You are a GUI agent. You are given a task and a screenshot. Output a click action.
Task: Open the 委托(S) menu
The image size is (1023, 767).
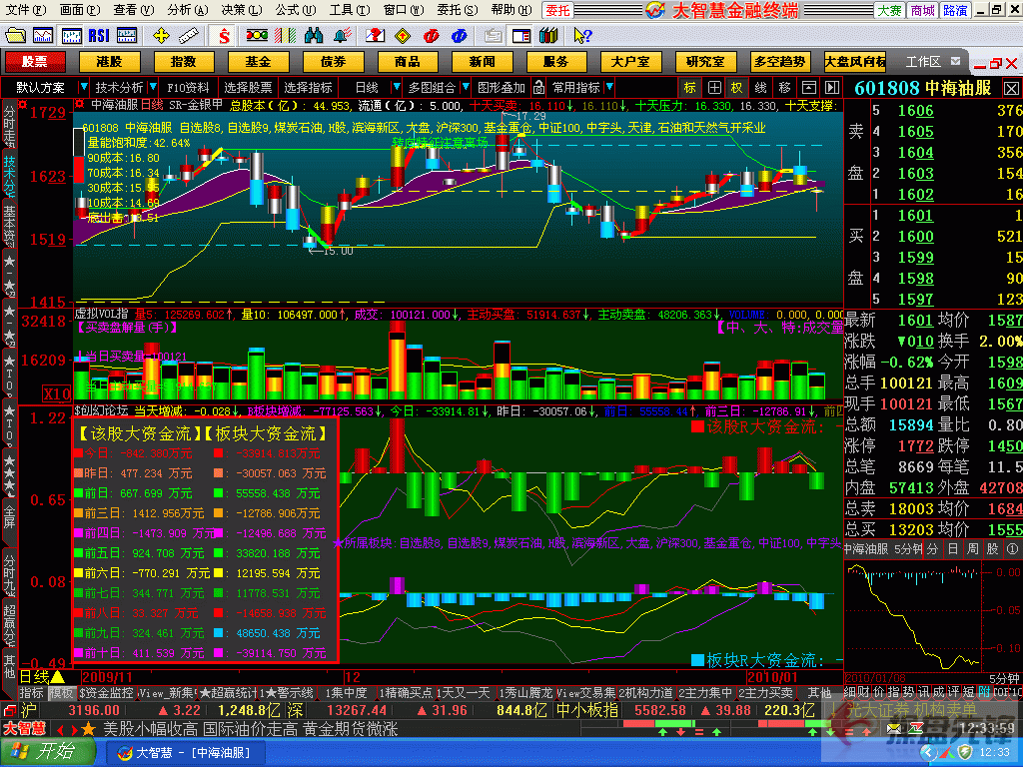coord(458,10)
